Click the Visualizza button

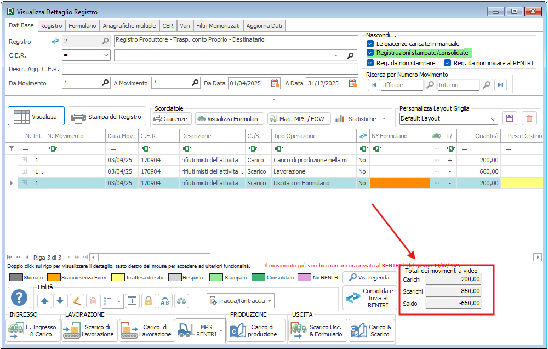[36, 117]
